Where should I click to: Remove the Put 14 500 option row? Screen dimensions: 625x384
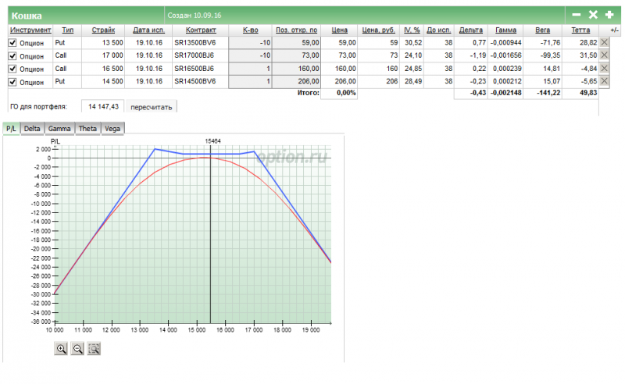604,81
